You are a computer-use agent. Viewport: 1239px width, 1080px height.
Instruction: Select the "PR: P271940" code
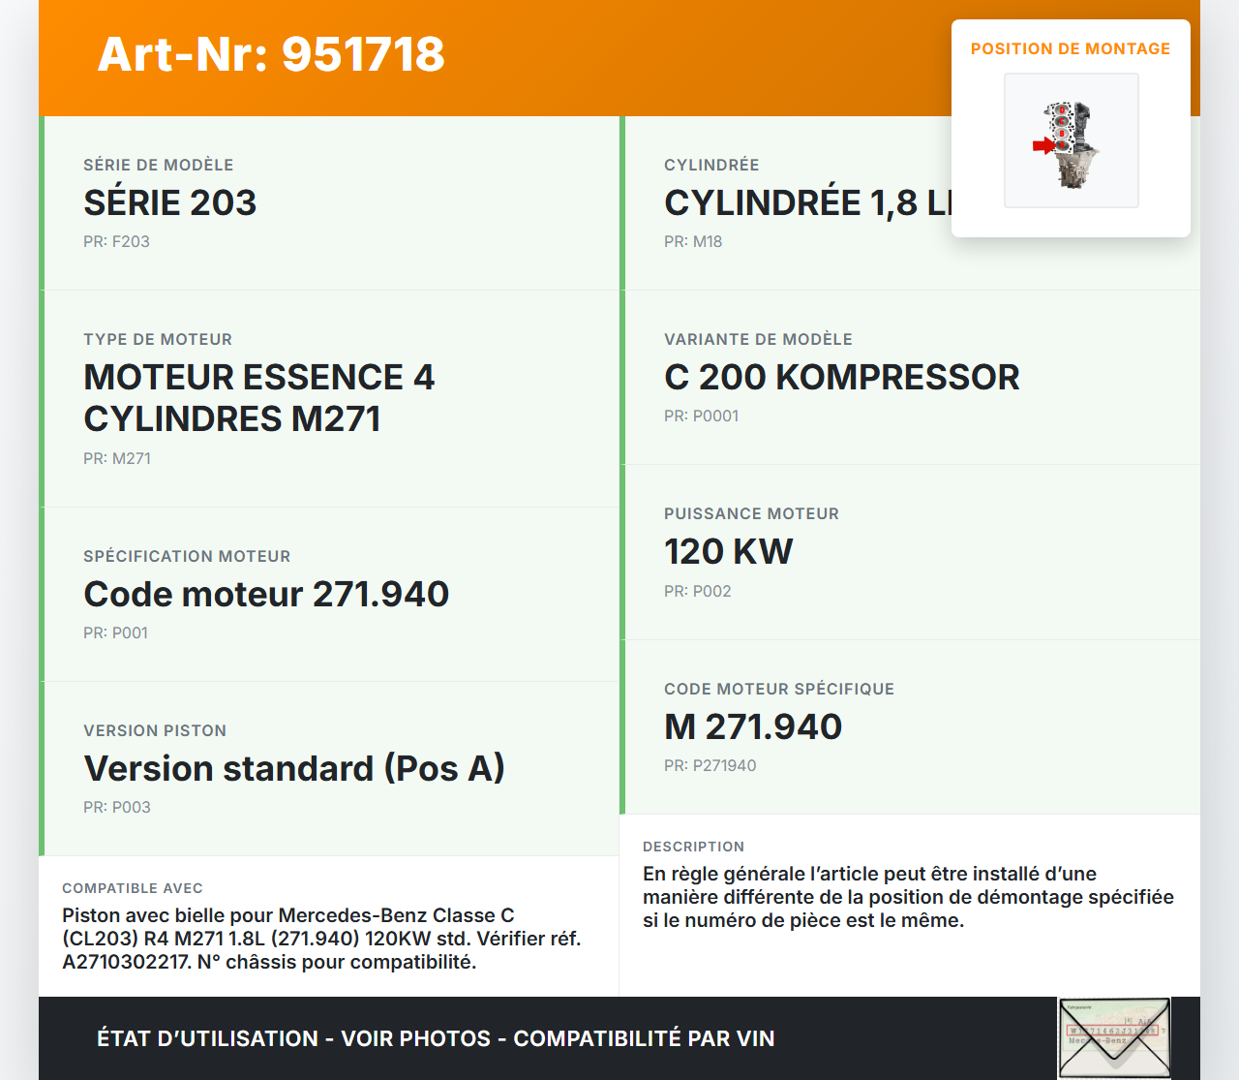(x=710, y=765)
